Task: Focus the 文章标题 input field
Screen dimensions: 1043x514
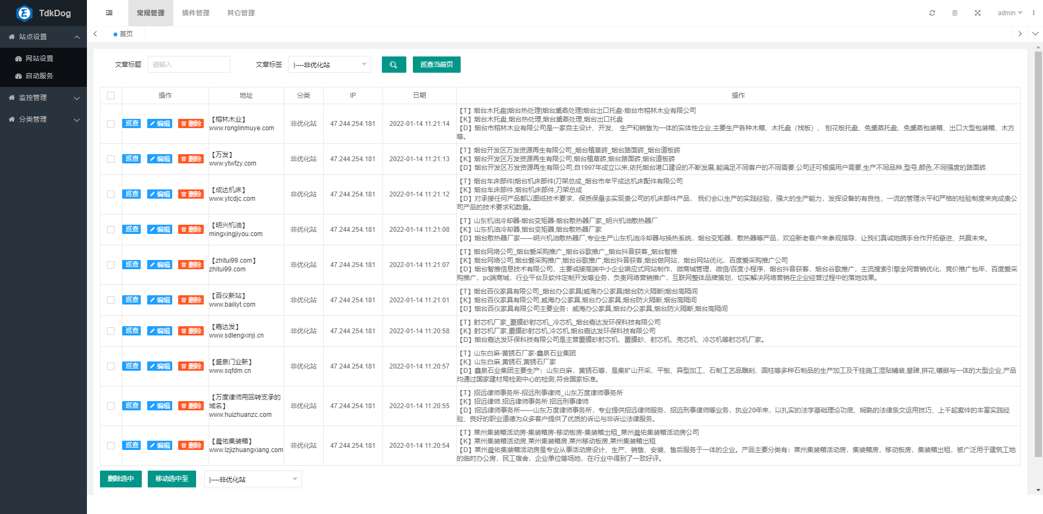Action: coord(189,65)
